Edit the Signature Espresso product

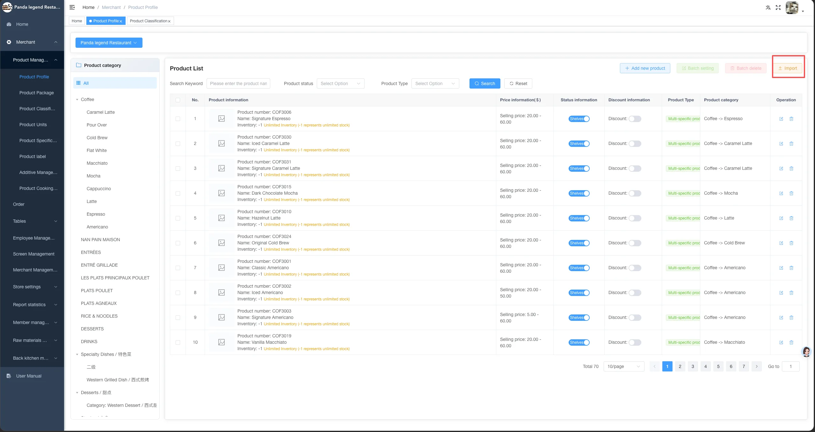click(x=781, y=119)
